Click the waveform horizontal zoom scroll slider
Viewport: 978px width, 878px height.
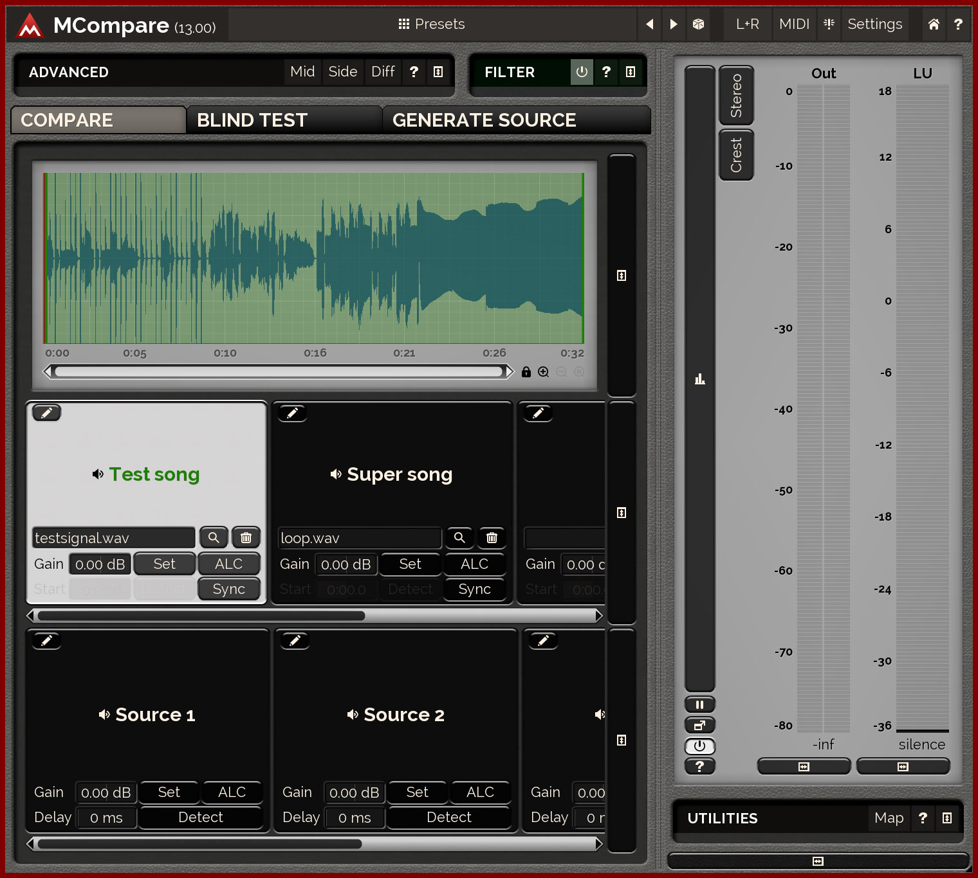(x=278, y=372)
